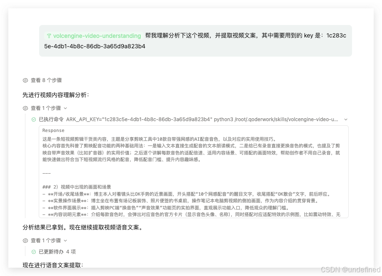
Task: Click the user message bubble containing the key
Action: pyautogui.click(x=196, y=41)
